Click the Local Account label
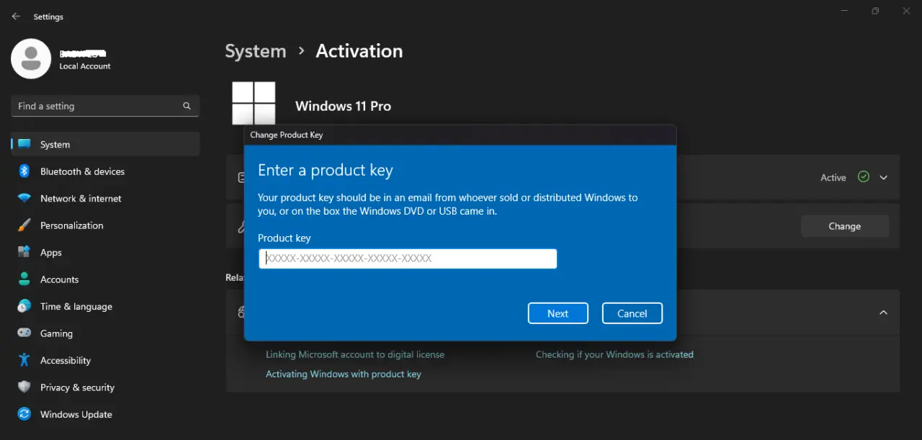Viewport: 922px width, 440px height. pos(85,66)
